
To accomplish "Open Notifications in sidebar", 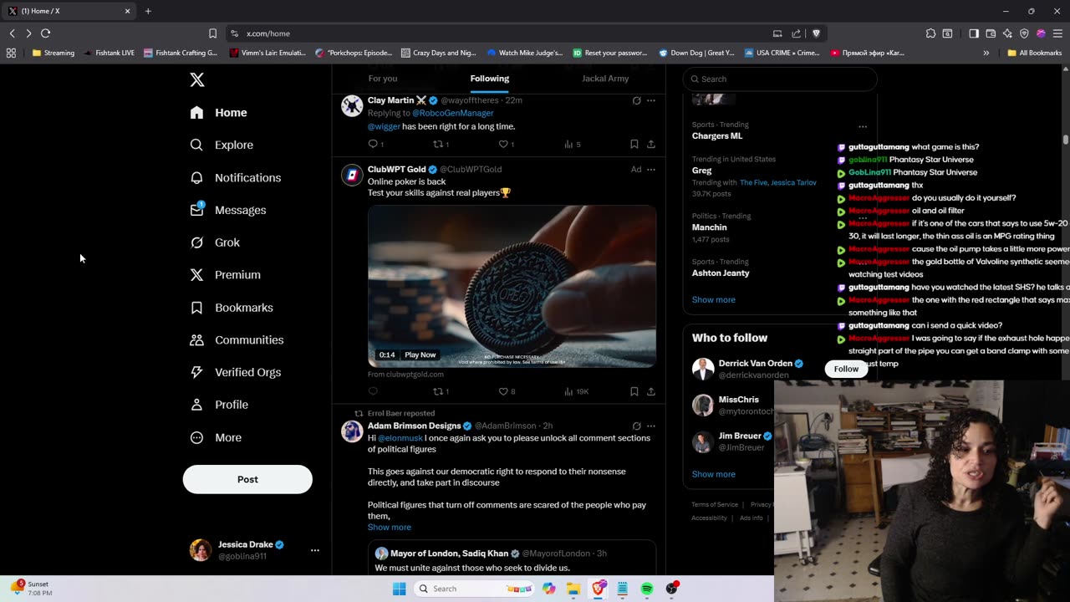I will coord(235,177).
